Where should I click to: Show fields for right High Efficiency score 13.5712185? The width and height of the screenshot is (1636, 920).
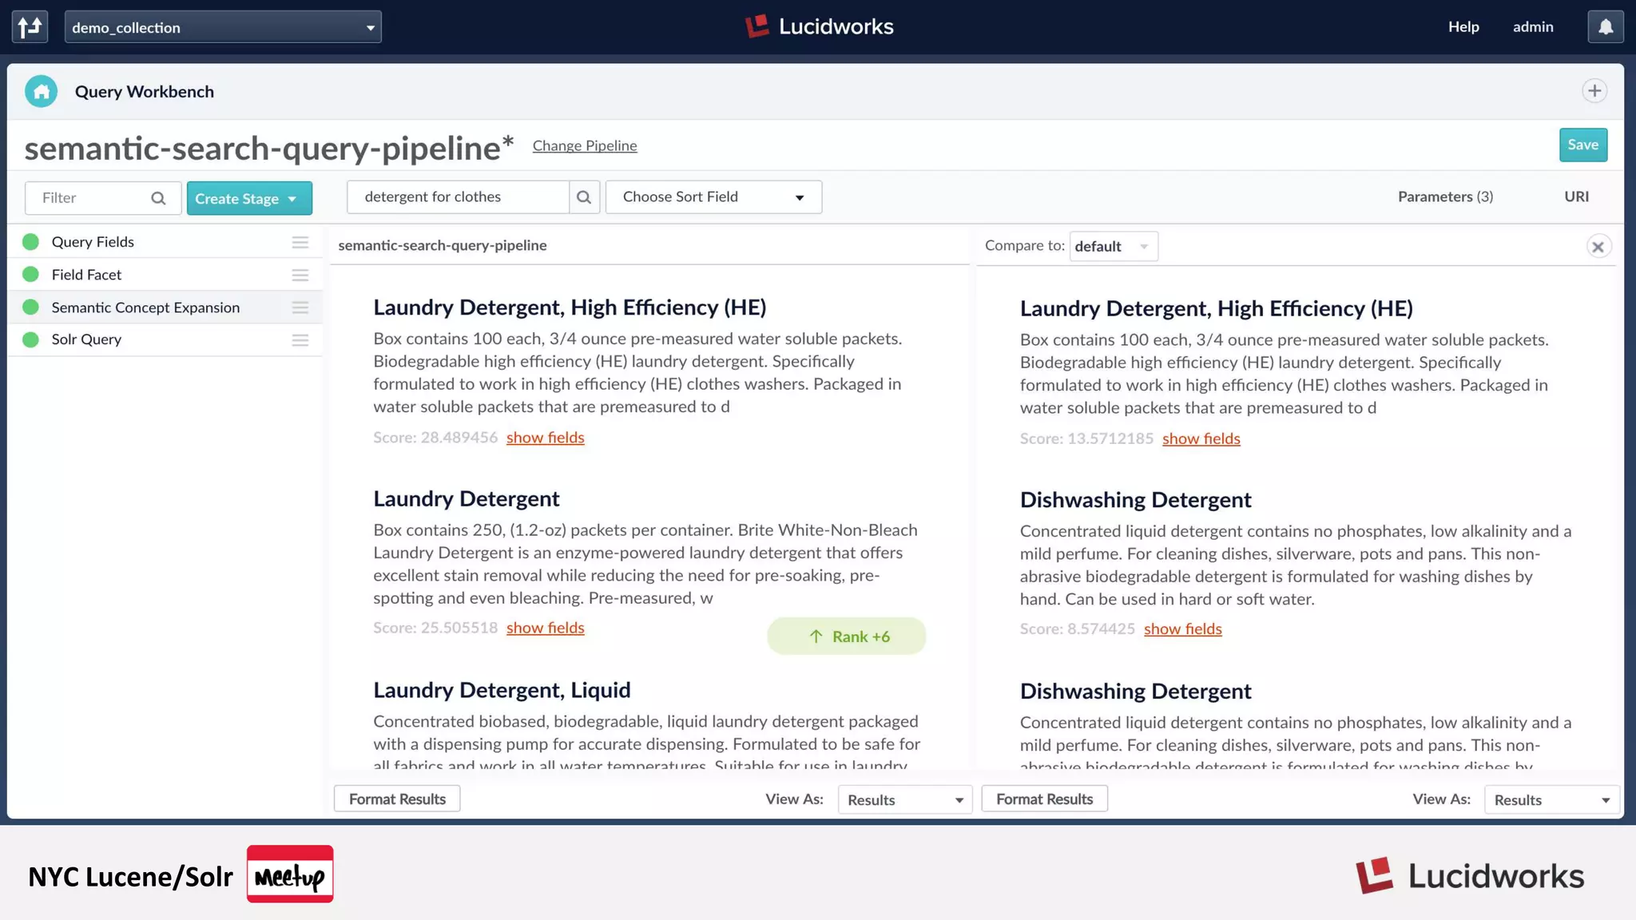click(1201, 438)
